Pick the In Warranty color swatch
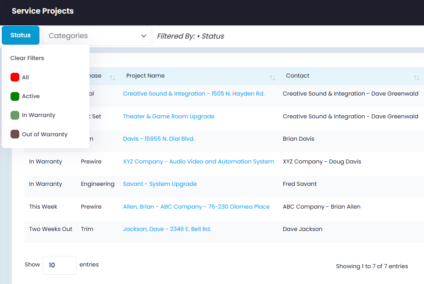The width and height of the screenshot is (424, 284). click(15, 115)
